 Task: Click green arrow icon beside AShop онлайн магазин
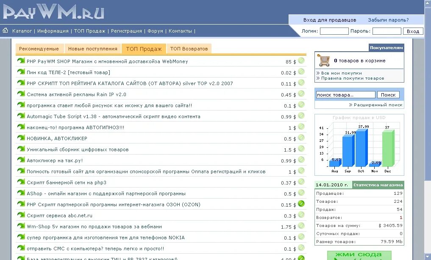click(x=21, y=193)
